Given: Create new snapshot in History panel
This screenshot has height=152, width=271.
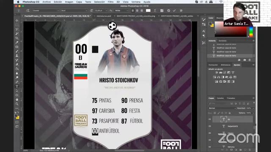Looking at the screenshot, I should [244, 60].
